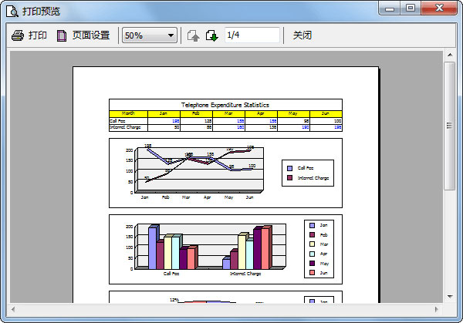The width and height of the screenshot is (463, 323).
Task: Click the Internet Charge legend color swatch
Action: click(290, 178)
